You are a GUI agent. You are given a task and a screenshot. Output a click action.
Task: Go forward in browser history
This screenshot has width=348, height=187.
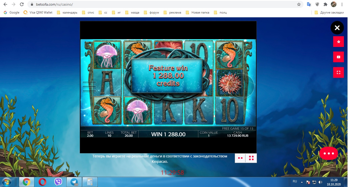(x=14, y=4)
